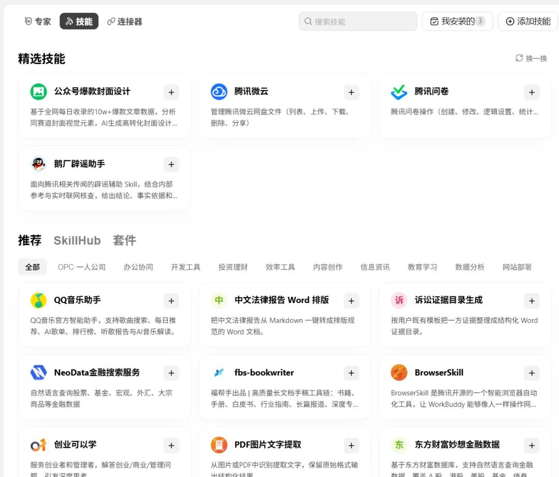
Task: Click the NeoData blue logo icon
Action: pyautogui.click(x=38, y=372)
